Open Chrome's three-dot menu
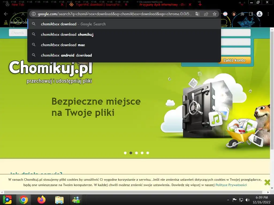Screen dimensions: 274x205 click(268, 14)
